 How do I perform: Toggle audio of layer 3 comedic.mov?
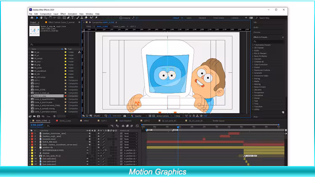(90, 139)
